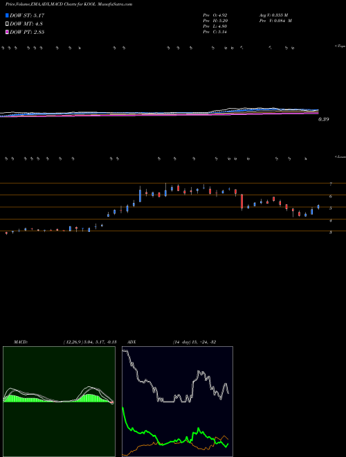Click the white DOW MT legend swatch
This screenshot has width=346, height=457.
7,24
